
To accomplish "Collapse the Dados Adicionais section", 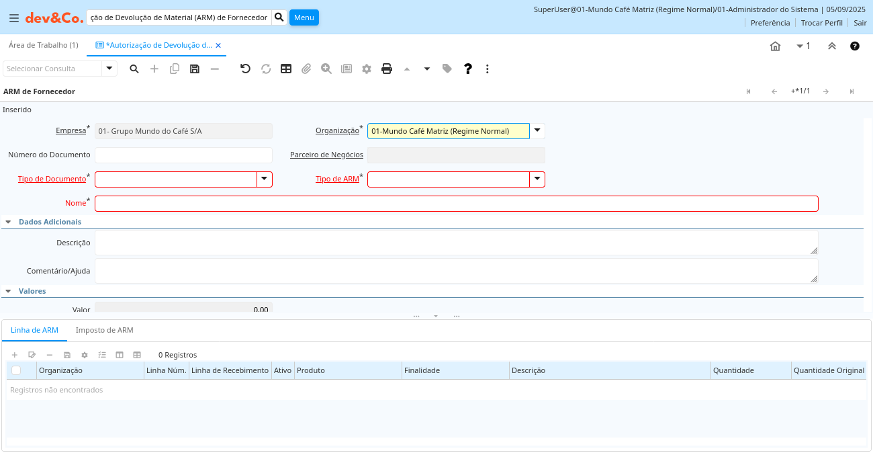I will [x=8, y=222].
